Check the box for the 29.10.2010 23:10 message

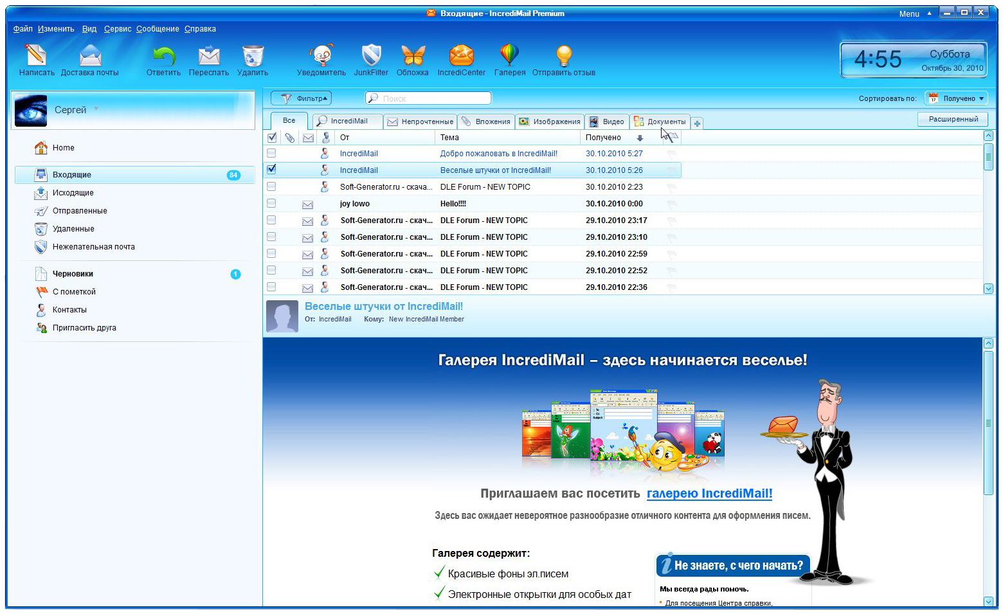click(271, 237)
